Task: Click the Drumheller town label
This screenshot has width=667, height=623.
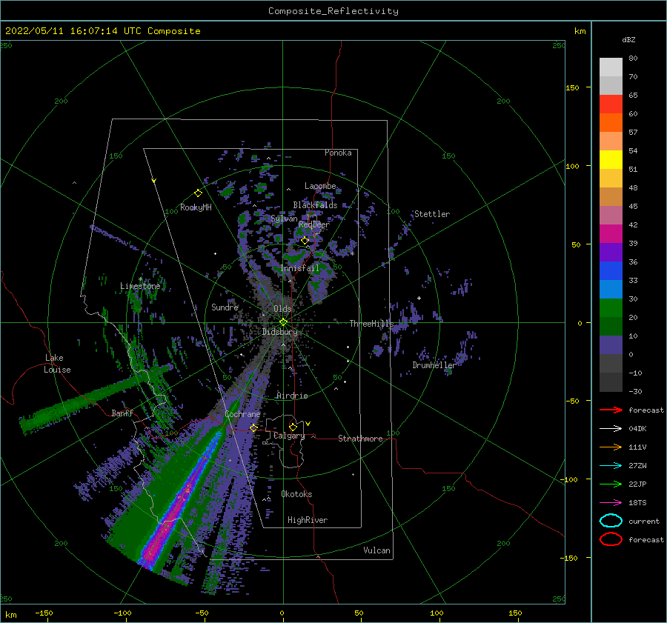Action: click(x=434, y=365)
